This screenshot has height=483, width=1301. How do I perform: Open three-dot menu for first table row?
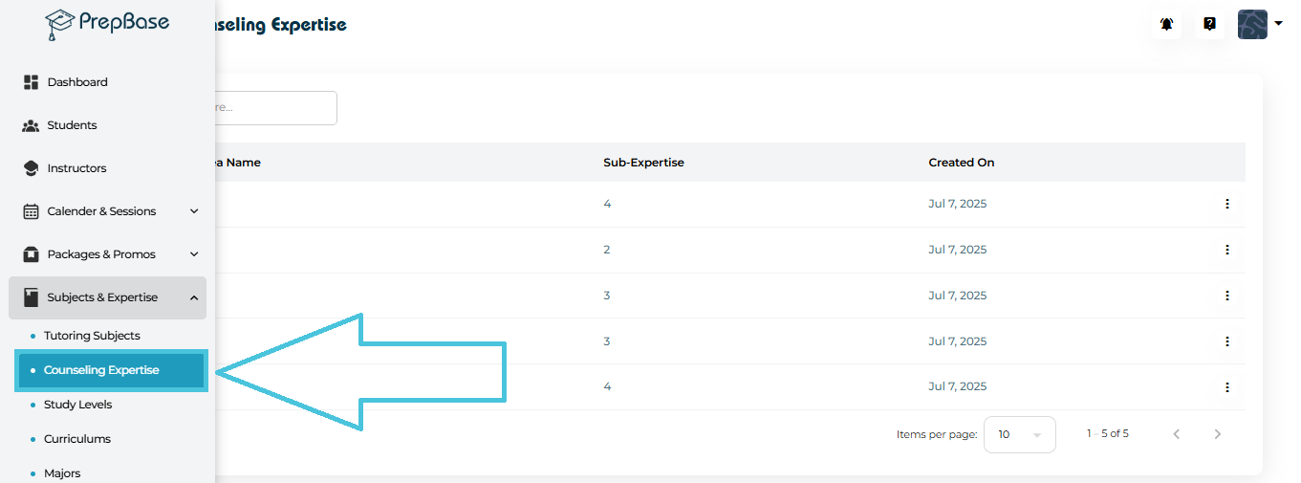point(1226,204)
